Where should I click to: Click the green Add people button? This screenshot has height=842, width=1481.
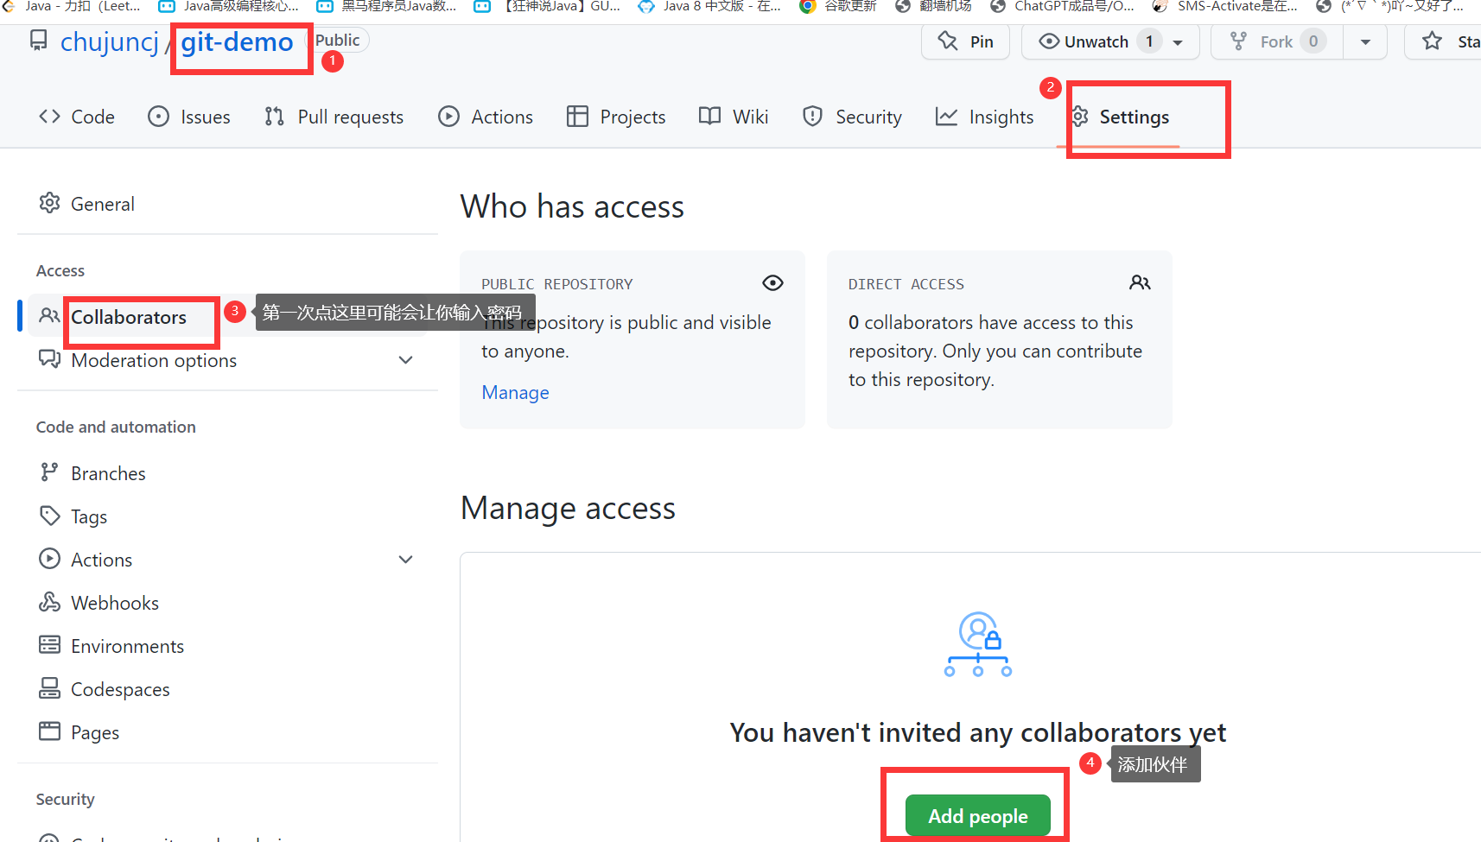pyautogui.click(x=978, y=816)
